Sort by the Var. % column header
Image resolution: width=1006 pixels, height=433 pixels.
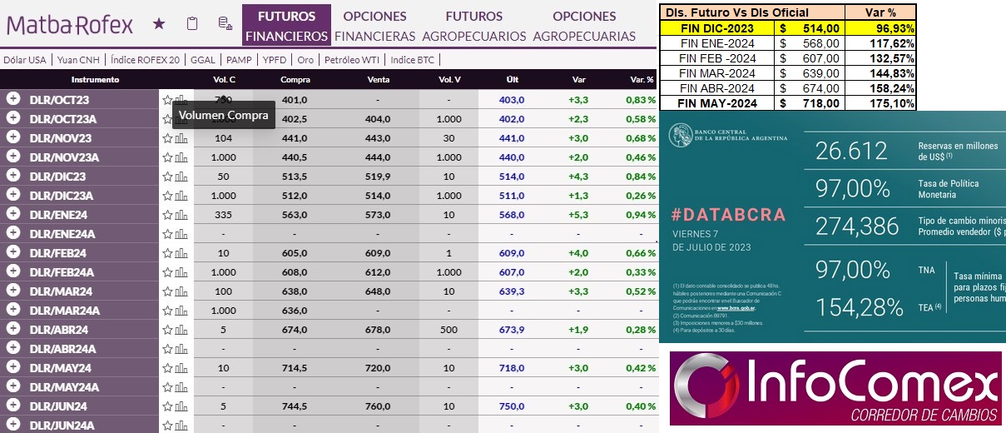(x=642, y=80)
